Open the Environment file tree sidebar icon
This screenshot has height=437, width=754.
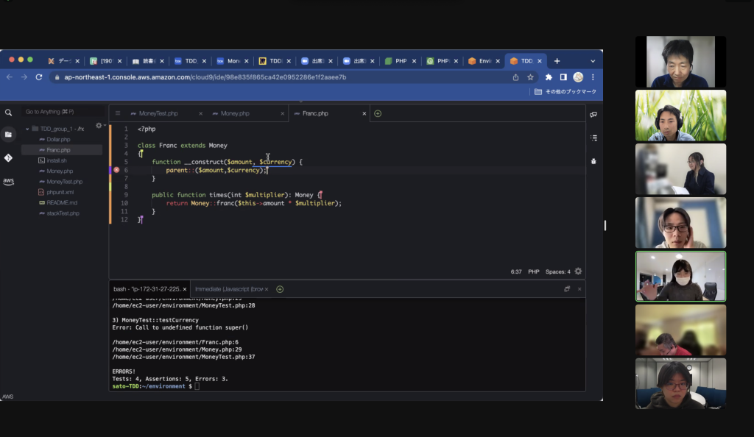(x=8, y=135)
